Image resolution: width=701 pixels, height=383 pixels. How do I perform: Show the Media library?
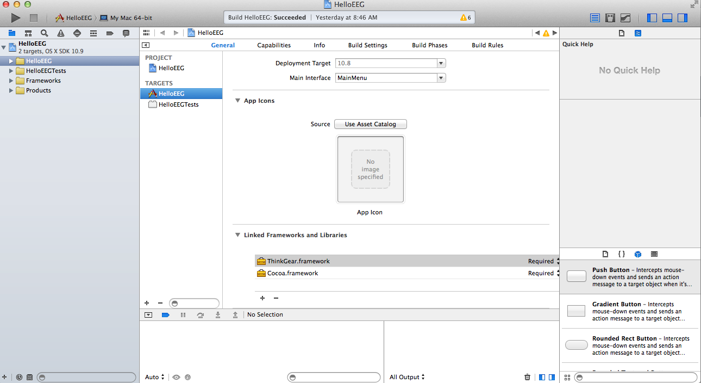click(x=654, y=254)
